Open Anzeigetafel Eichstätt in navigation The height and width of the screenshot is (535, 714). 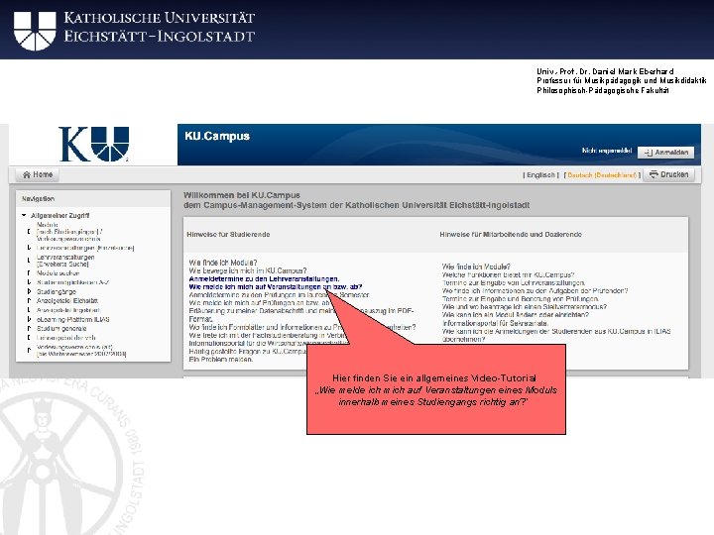[67, 301]
